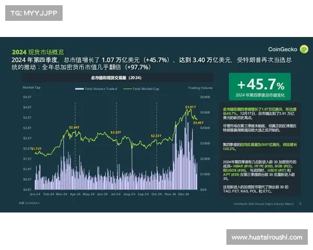Image resolution: width=313 pixels, height=250 pixels.
Task: Click the 'Jul-24' month label
Action: [116, 194]
